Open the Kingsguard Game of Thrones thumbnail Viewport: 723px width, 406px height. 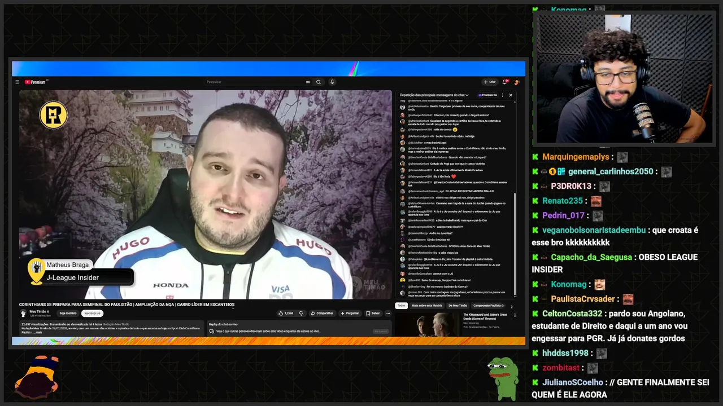[x=428, y=324]
